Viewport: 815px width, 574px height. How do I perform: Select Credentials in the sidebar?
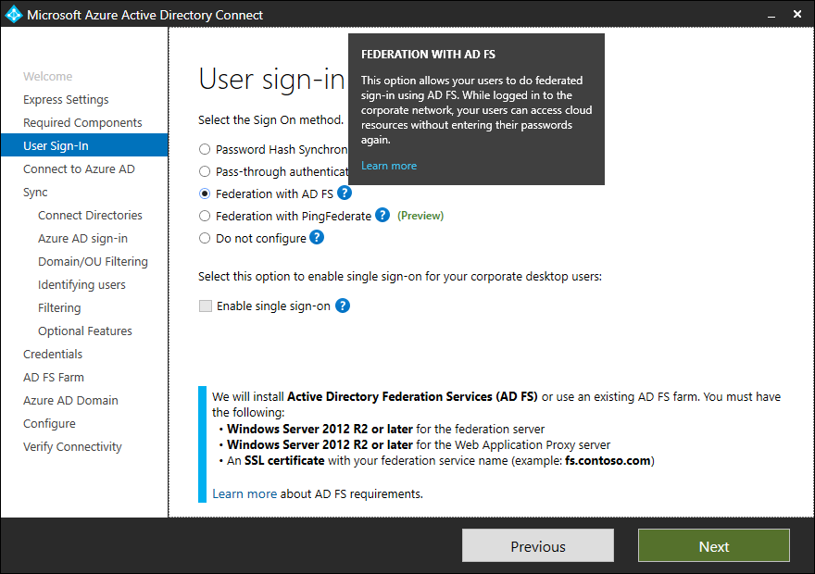(53, 354)
